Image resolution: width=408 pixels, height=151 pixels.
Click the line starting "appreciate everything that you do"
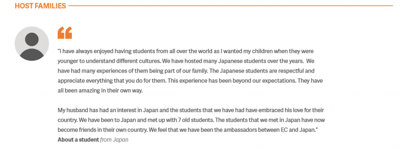tap(190, 81)
